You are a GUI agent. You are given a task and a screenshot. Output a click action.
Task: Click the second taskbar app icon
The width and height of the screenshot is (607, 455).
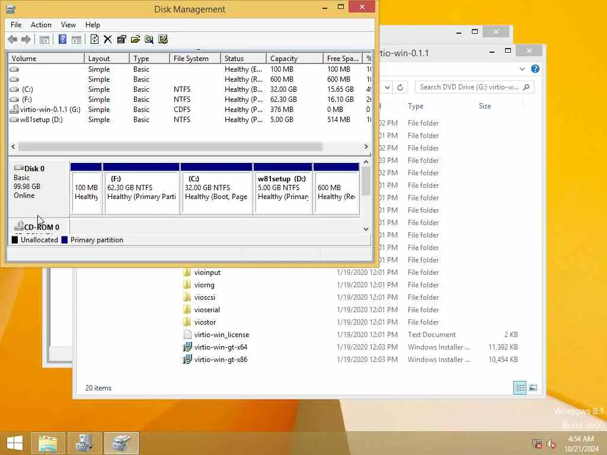[x=84, y=443]
